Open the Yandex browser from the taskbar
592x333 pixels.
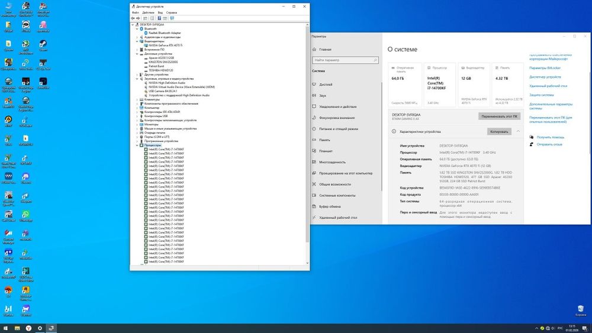coord(27,328)
